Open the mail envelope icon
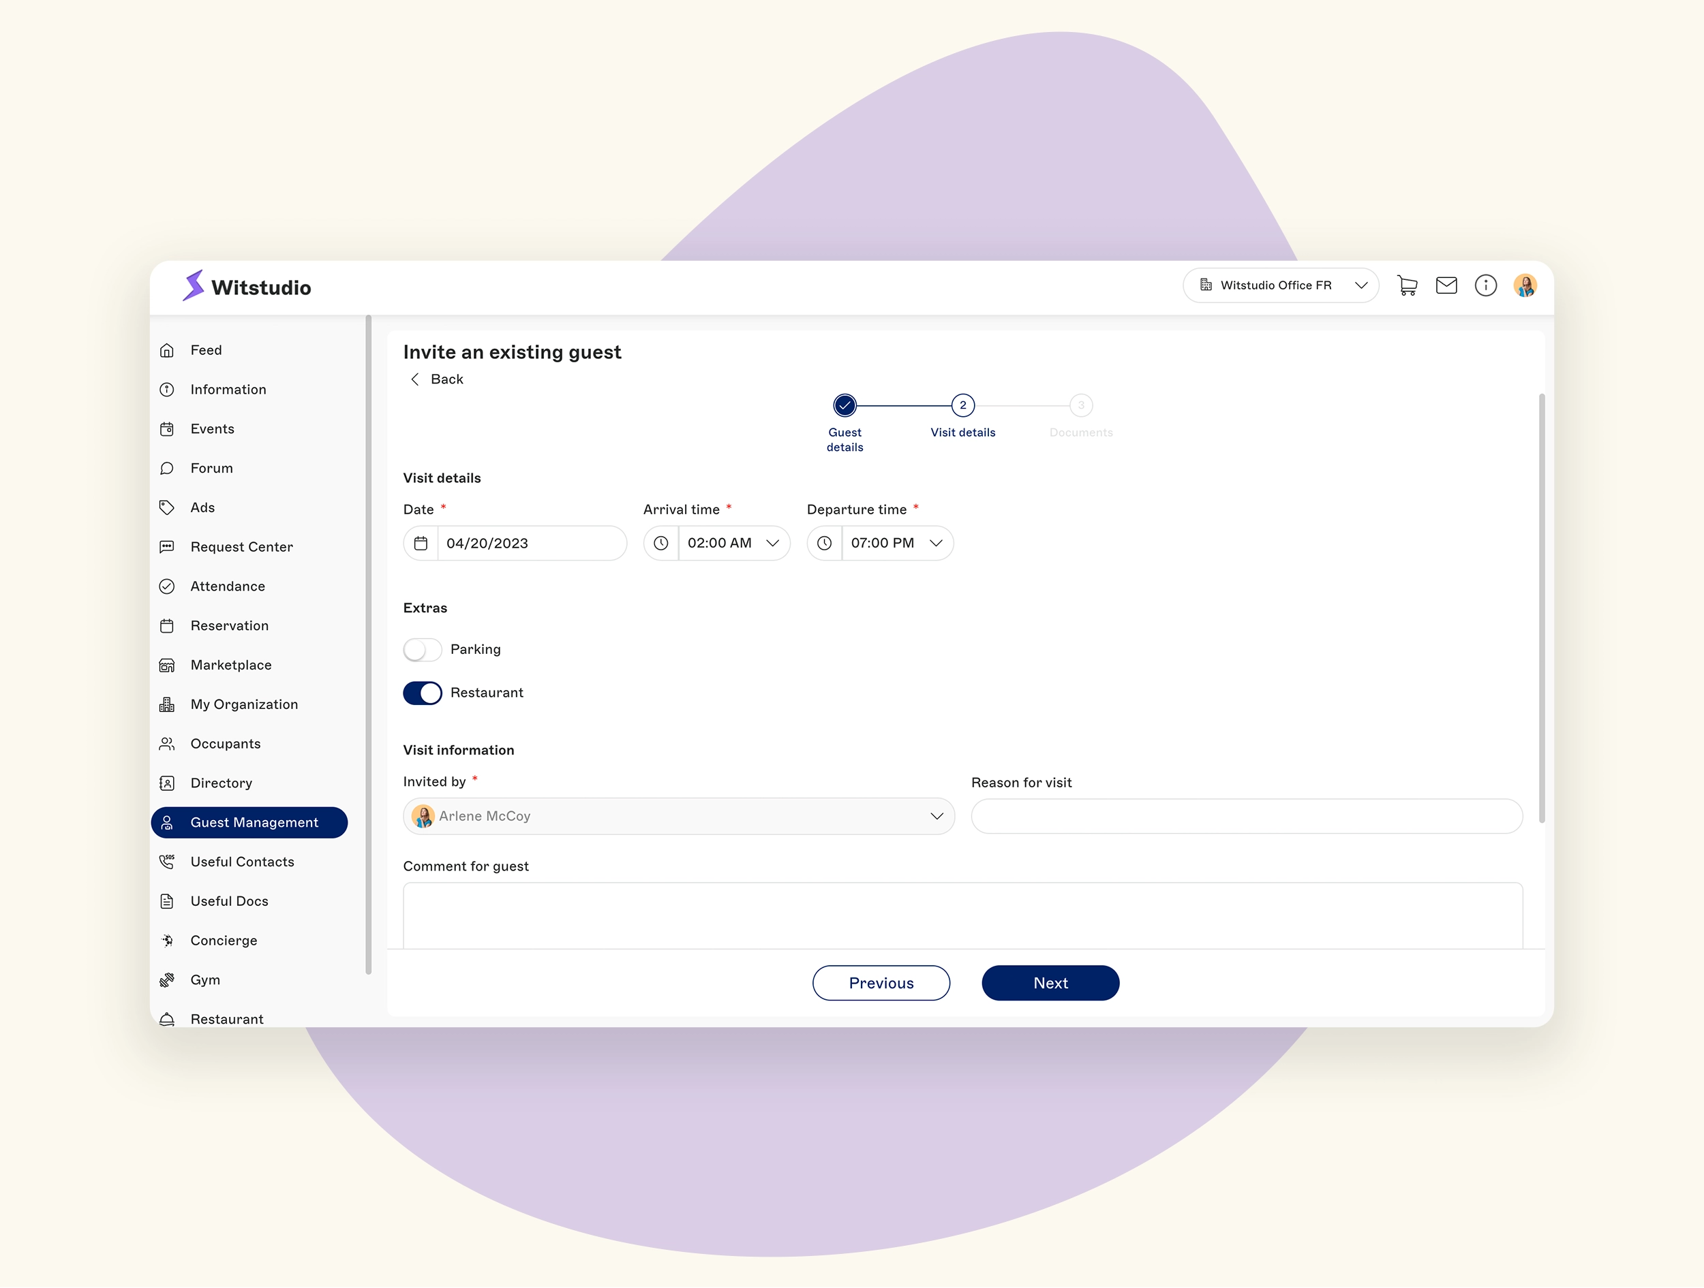 point(1446,285)
